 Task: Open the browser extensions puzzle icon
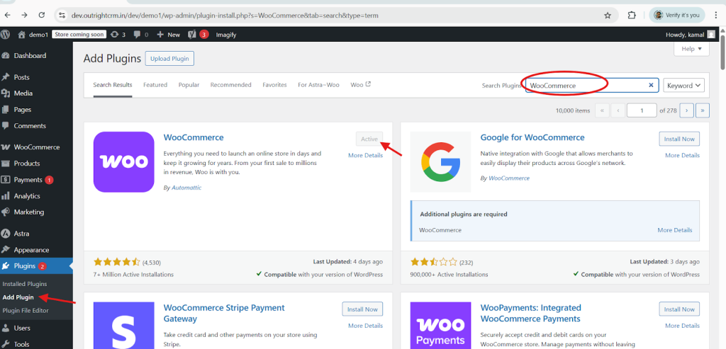click(632, 16)
